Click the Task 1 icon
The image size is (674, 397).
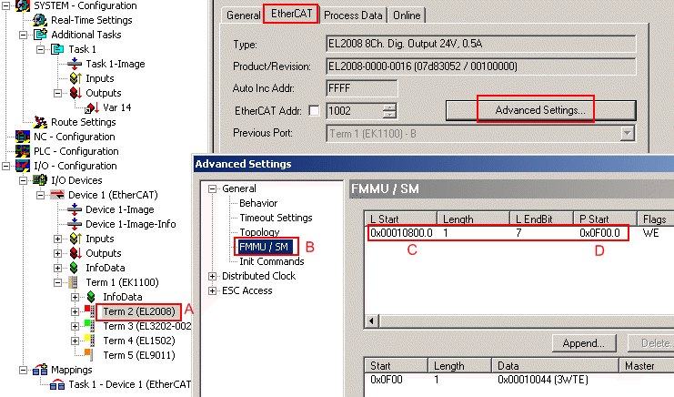(x=57, y=49)
